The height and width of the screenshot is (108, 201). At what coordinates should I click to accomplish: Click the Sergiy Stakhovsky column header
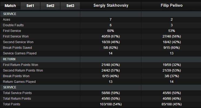click(110, 5)
